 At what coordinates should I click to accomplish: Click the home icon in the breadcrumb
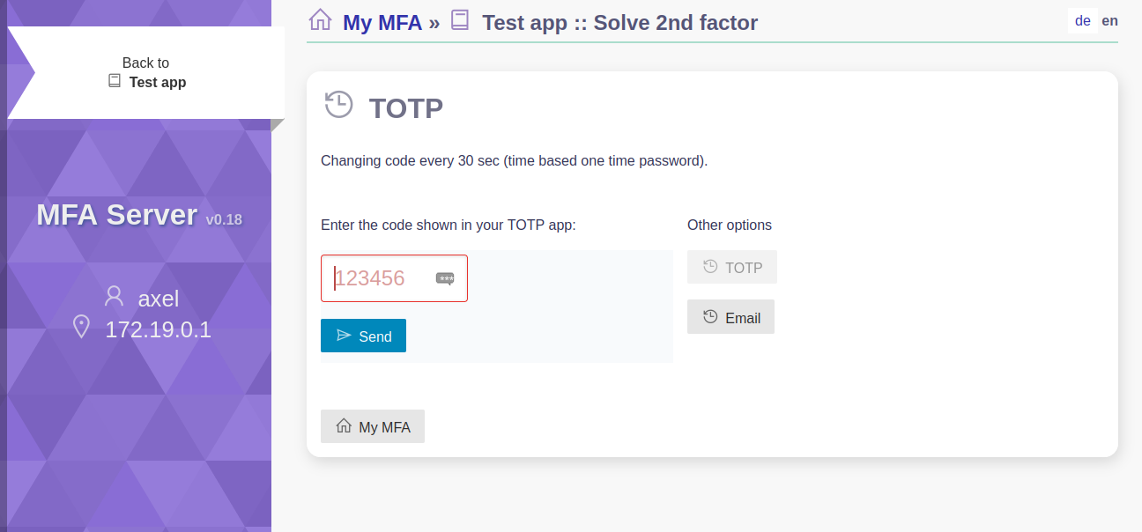pyautogui.click(x=320, y=20)
